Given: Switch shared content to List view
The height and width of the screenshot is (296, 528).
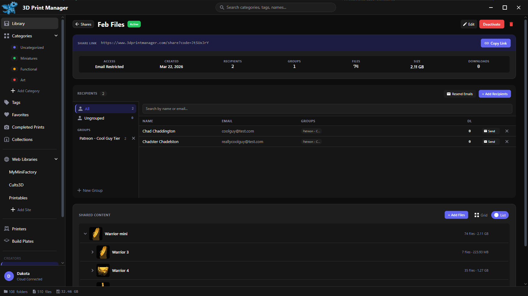Looking at the screenshot, I should point(500,215).
